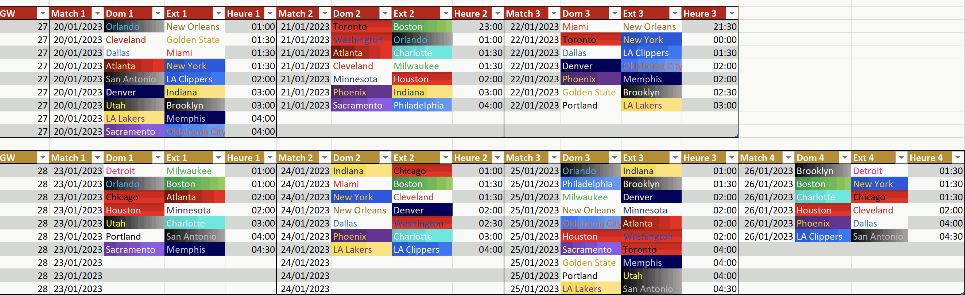965x295 pixels.
Task: Expand the Match 1 filter arrow, top table
Action: [x=97, y=14]
